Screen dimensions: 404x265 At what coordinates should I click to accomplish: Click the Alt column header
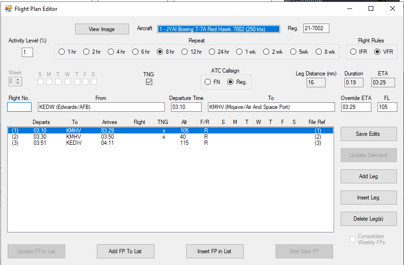pos(184,122)
